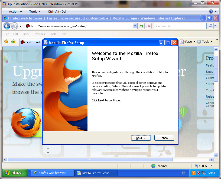Image resolution: width=221 pixels, height=179 pixels.
Task: Click the Internet zone status indicator
Action: click(160, 166)
